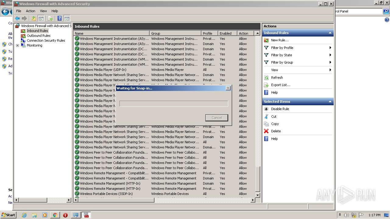Expand the View submenu arrow in Actions

[x=330, y=70]
